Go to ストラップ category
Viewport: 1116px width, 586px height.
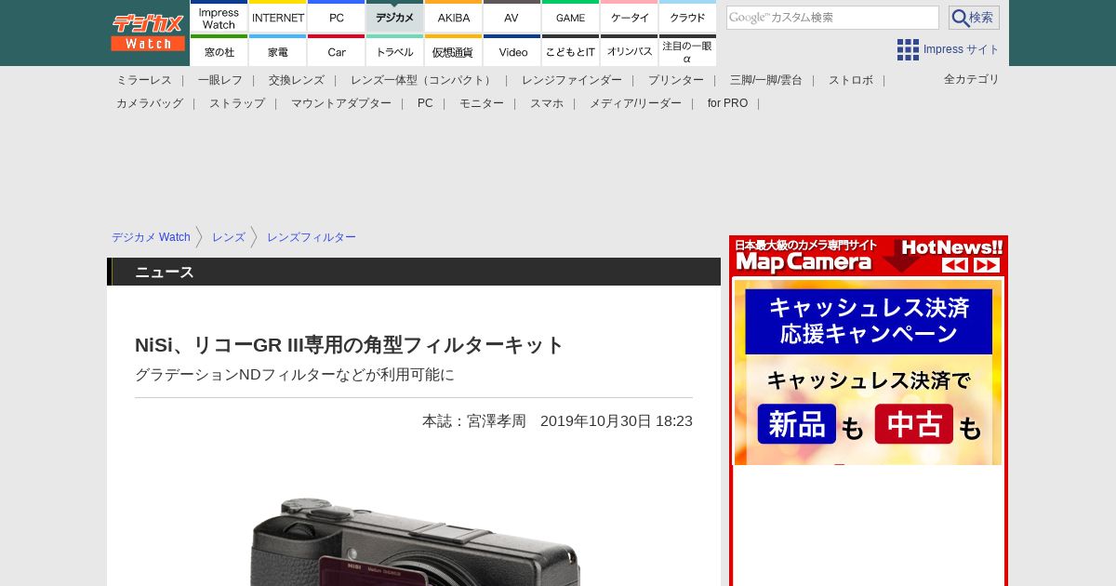click(x=237, y=103)
